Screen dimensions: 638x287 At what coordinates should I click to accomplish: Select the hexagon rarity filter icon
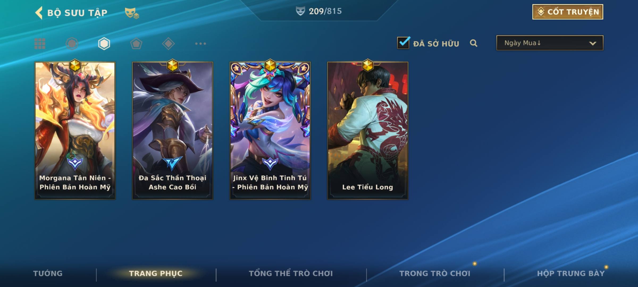104,44
